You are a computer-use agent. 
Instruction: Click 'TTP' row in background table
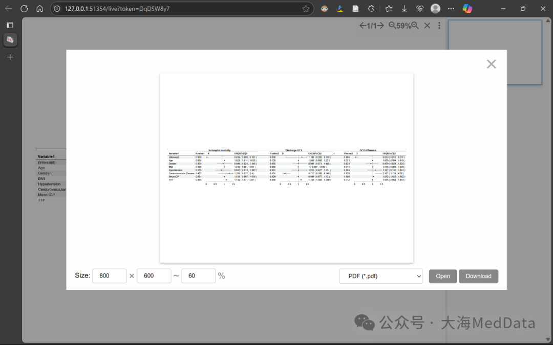pyautogui.click(x=41, y=200)
